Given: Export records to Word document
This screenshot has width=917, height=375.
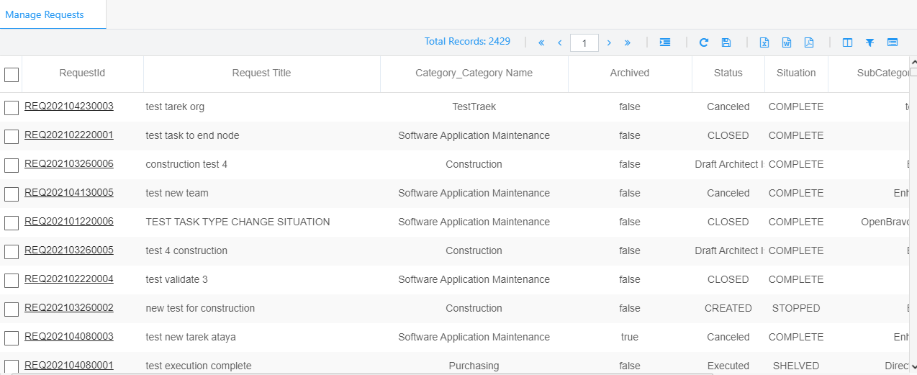Looking at the screenshot, I should [x=787, y=42].
